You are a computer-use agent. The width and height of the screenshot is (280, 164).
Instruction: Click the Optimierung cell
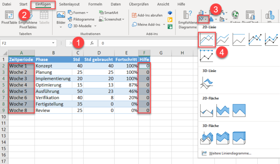click(x=53, y=85)
